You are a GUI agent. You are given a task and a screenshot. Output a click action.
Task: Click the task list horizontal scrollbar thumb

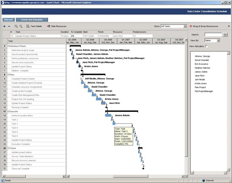point(16,176)
